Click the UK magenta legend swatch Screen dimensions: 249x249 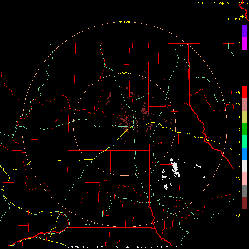point(244,43)
